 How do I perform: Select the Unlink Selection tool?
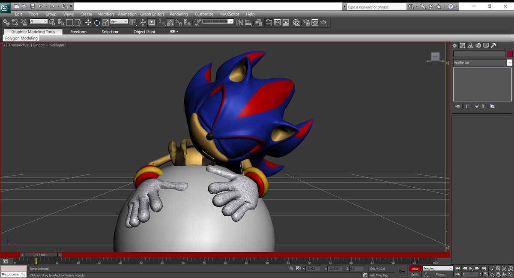pyautogui.click(x=15, y=22)
